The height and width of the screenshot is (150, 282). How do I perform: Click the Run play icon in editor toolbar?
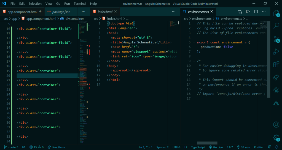pos(248,12)
